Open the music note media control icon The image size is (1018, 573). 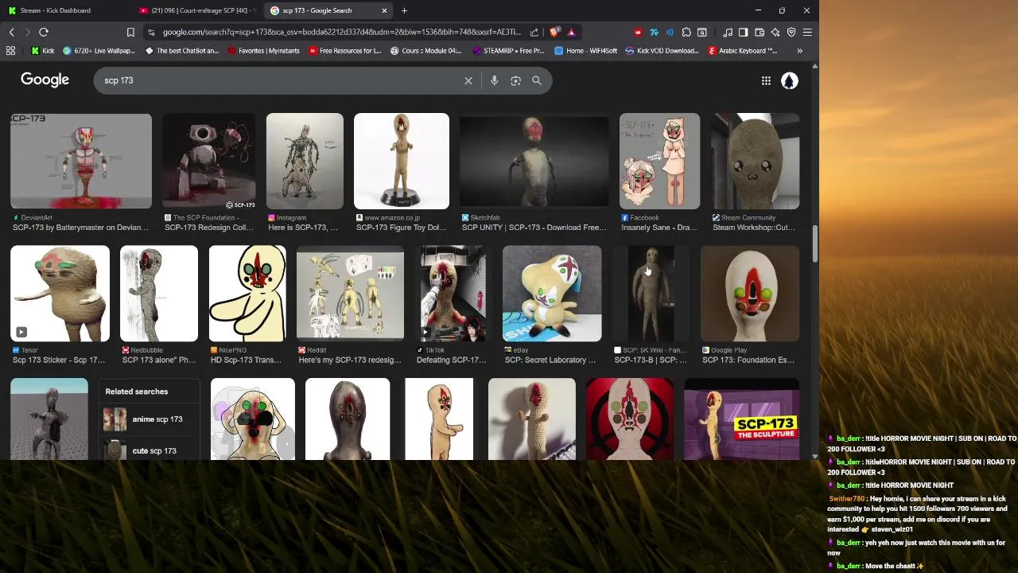(728, 32)
